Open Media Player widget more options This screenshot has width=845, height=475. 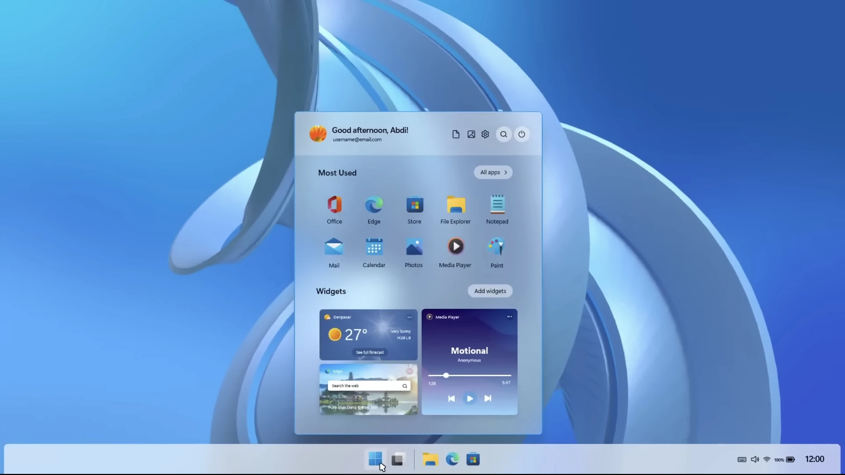(509, 317)
